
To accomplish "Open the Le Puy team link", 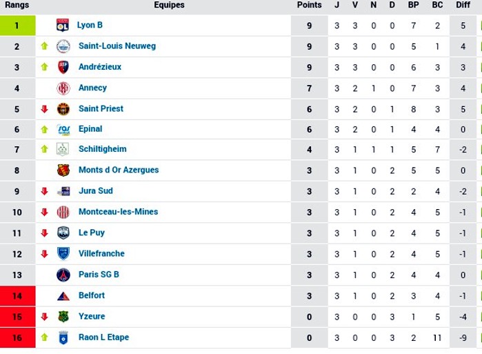I will click(92, 233).
